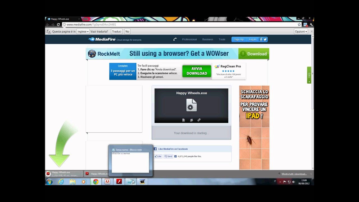The image size is (359, 202).
Task: Click the copy link chain icon
Action: [199, 120]
